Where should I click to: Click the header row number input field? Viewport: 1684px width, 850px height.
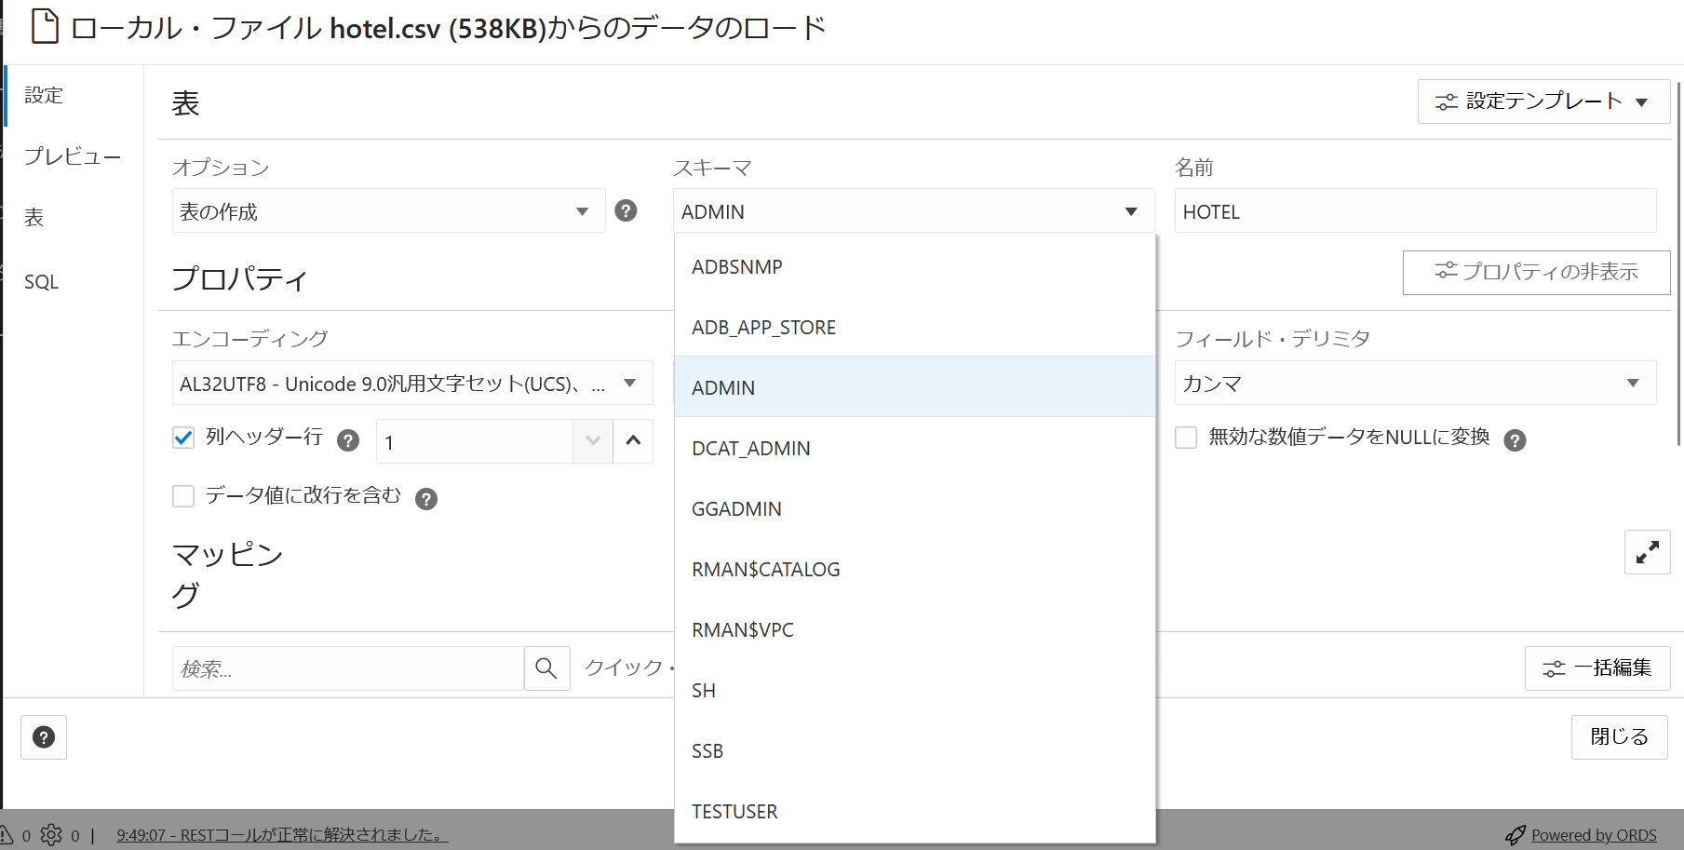[475, 441]
